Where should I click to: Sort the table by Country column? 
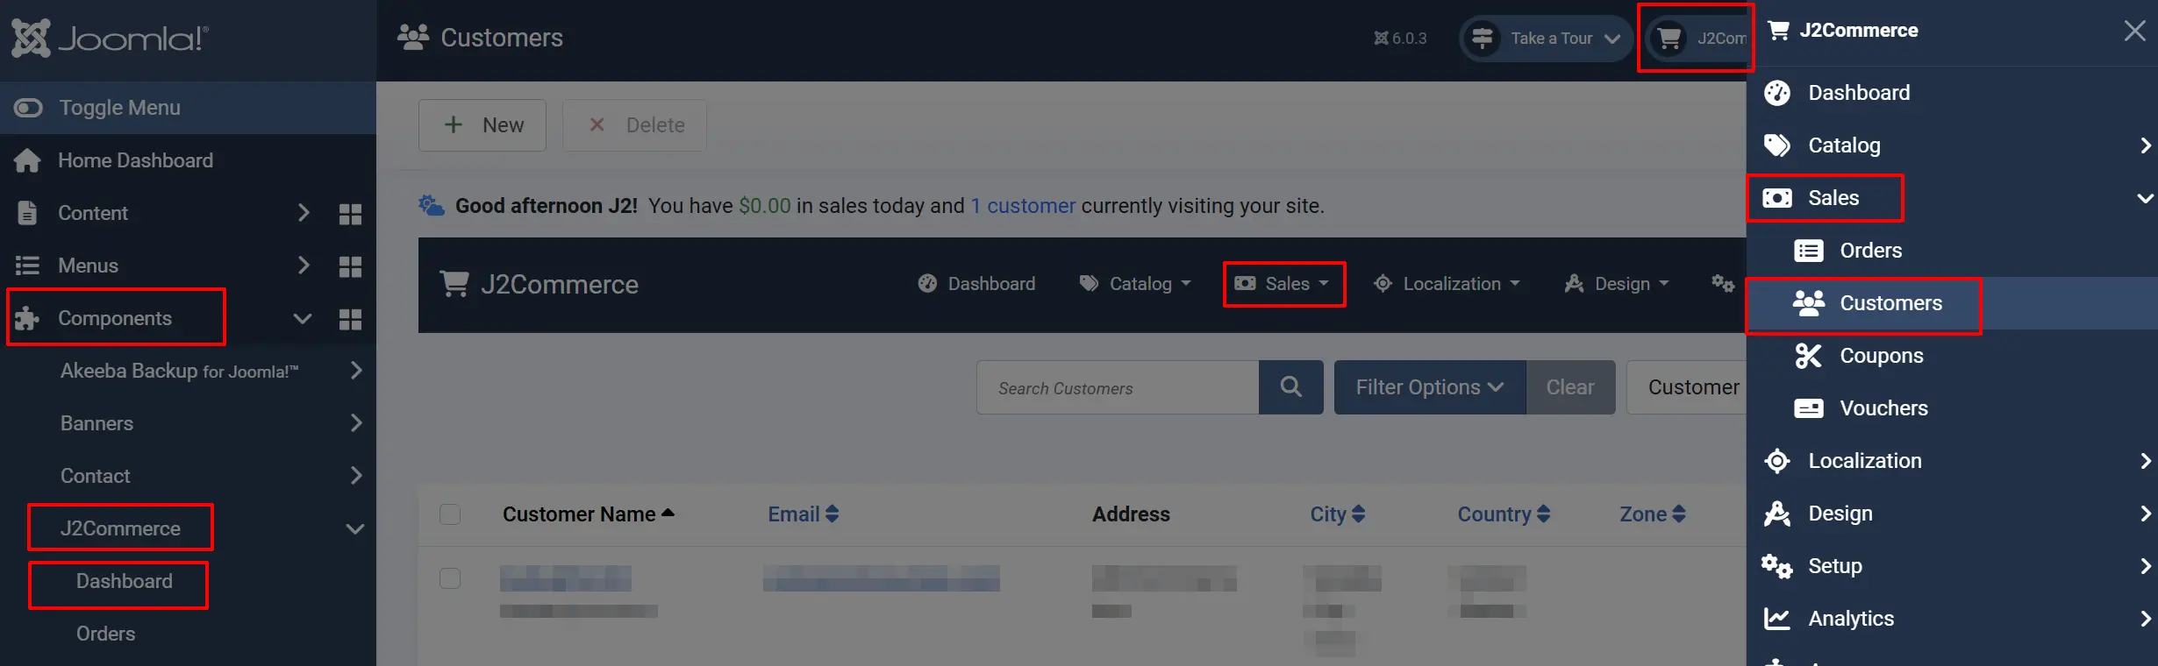pos(1504,514)
